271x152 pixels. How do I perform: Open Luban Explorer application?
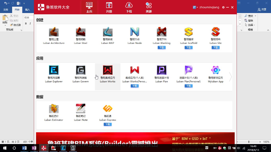(x=54, y=70)
